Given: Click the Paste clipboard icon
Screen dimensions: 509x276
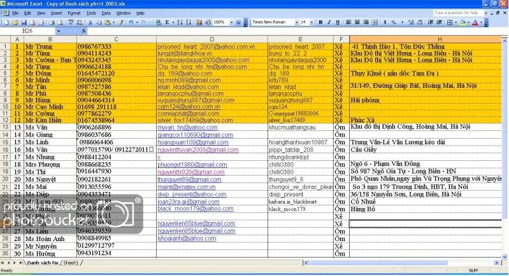Looking at the screenshot, I should 108,22.
